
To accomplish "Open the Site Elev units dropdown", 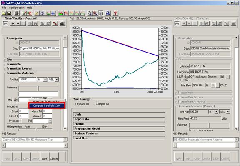I will (213, 85).
